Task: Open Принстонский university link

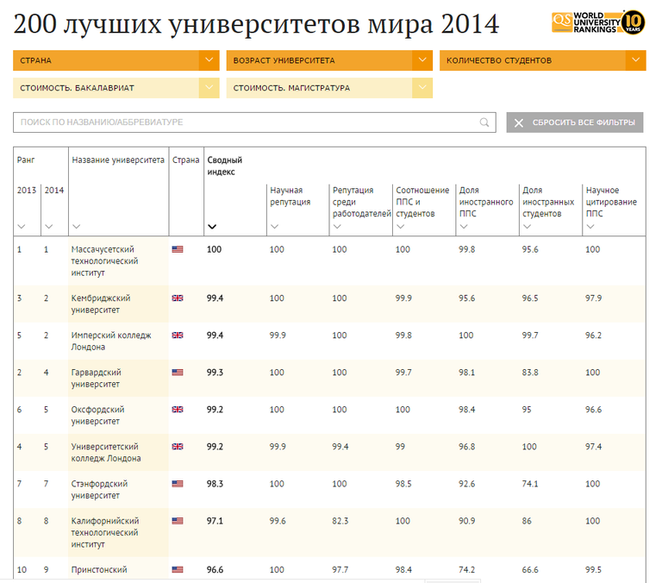Action: click(99, 570)
